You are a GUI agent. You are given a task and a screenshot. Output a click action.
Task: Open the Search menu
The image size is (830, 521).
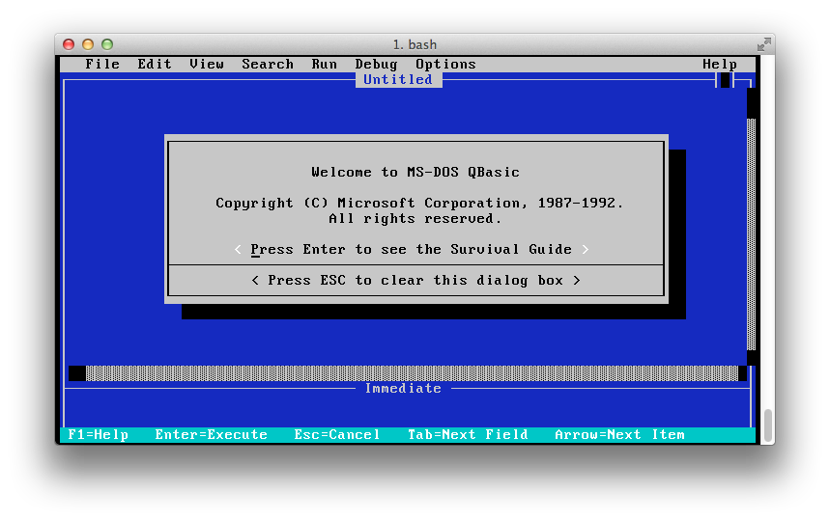point(268,64)
